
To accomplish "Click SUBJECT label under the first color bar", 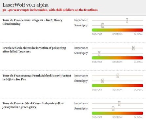I will [97, 34].
